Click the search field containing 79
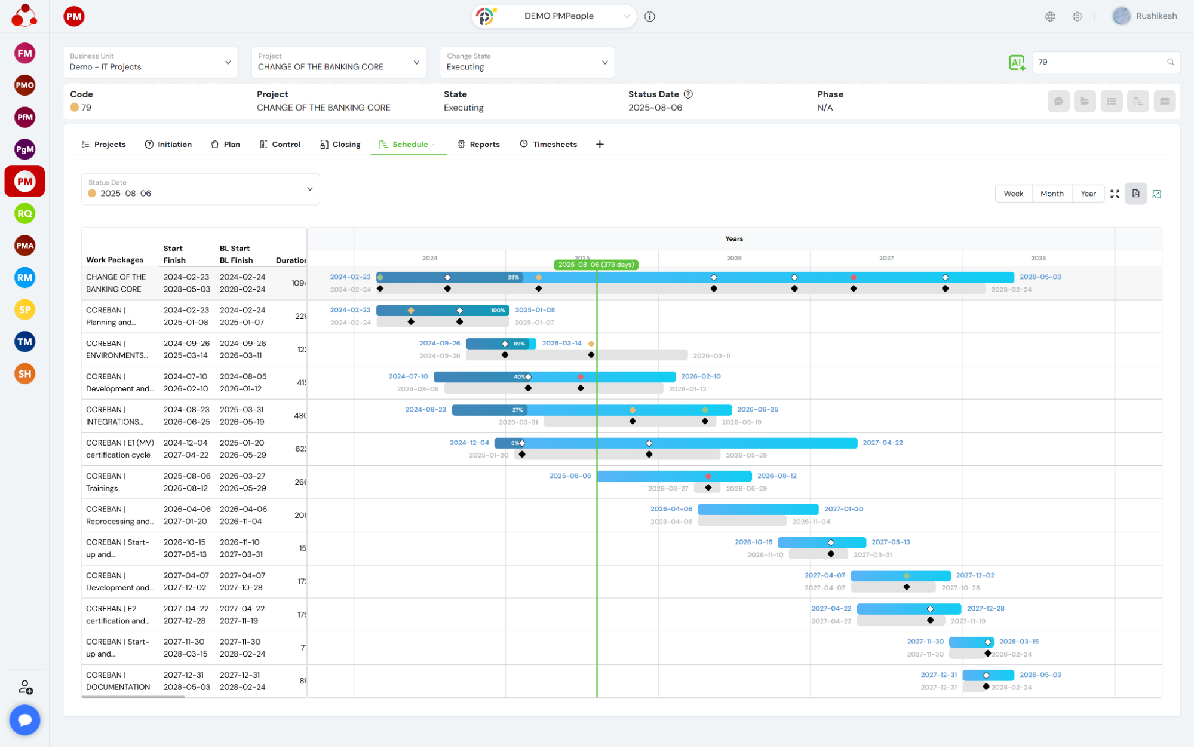 [1100, 62]
